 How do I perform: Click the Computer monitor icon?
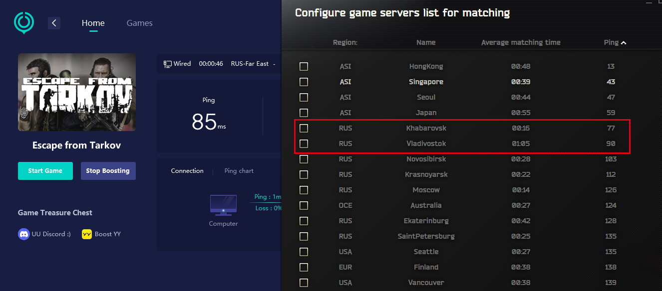click(223, 205)
